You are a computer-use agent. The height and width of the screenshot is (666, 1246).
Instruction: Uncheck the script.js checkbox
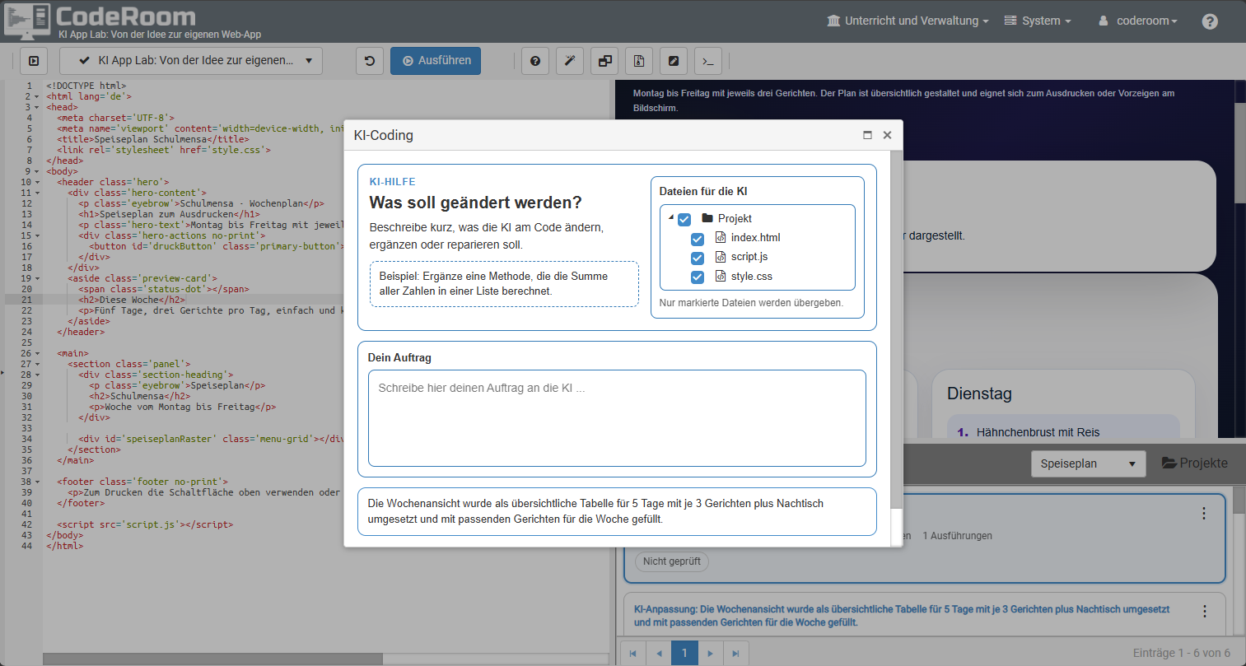click(698, 258)
